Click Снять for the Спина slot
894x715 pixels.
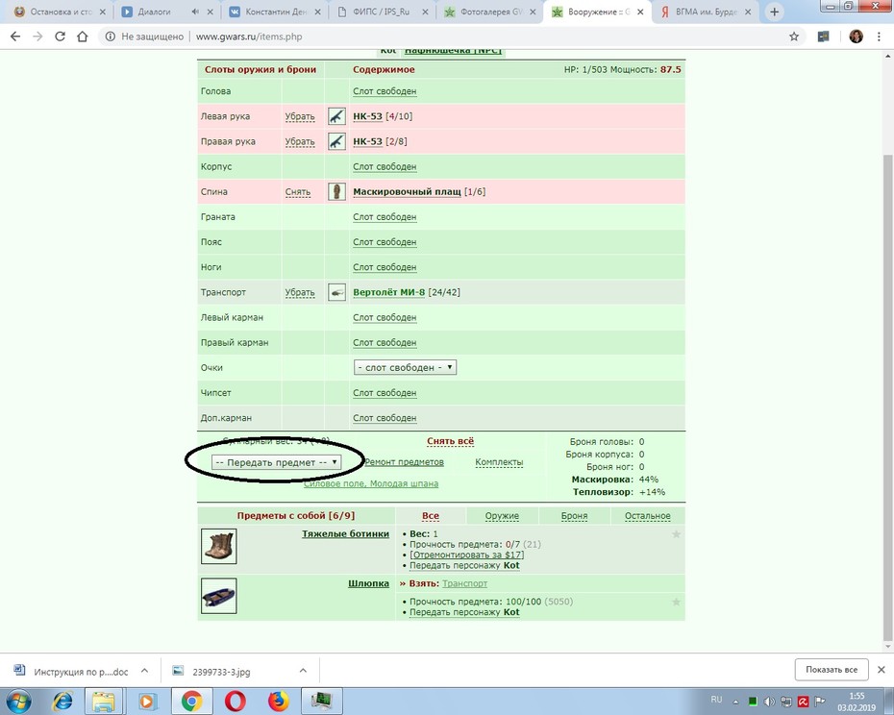(x=298, y=192)
